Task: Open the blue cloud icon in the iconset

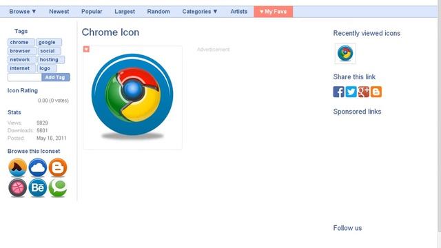Action: click(x=38, y=167)
